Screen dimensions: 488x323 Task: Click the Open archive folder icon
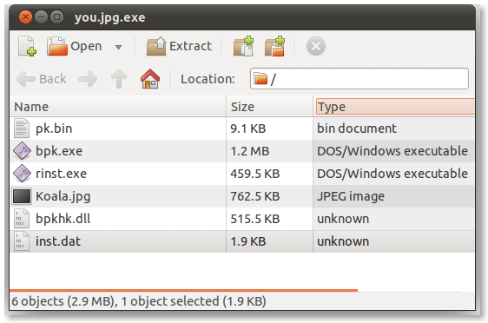click(x=57, y=46)
